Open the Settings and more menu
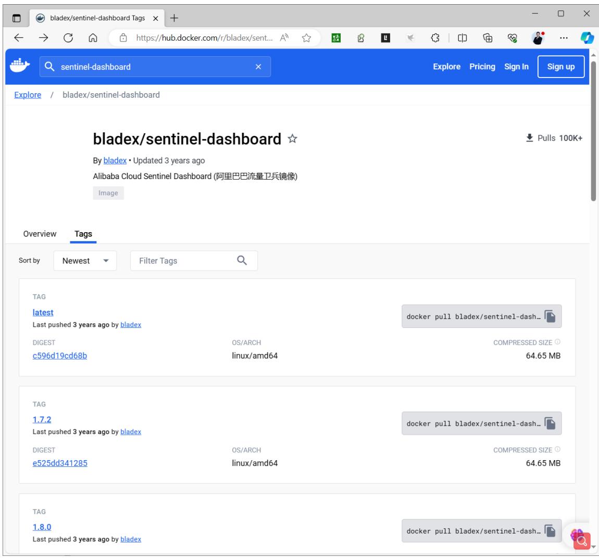 [x=564, y=38]
